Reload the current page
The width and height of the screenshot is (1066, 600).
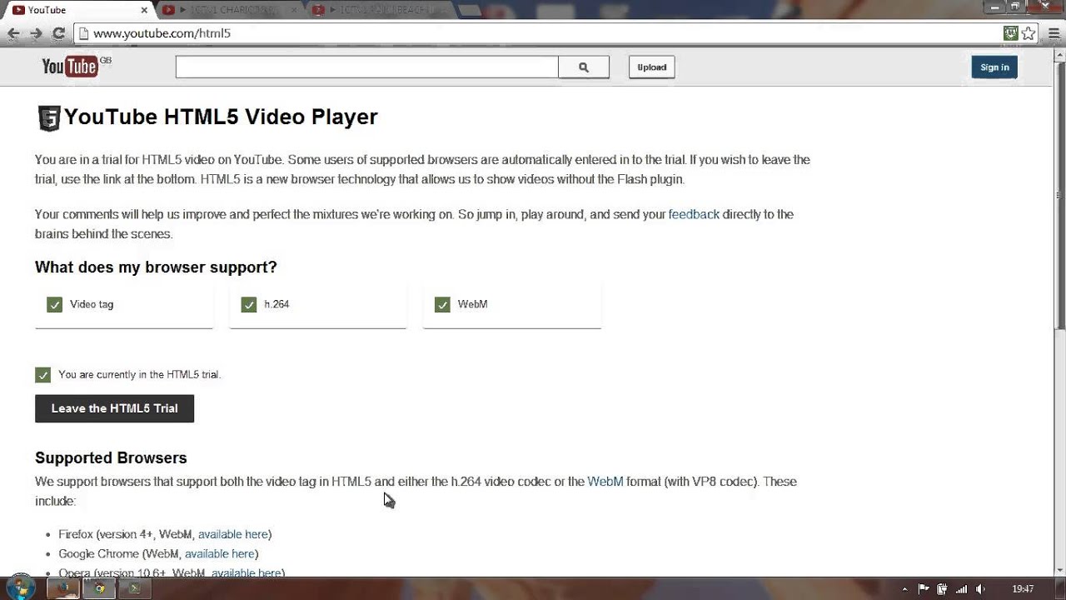point(58,33)
